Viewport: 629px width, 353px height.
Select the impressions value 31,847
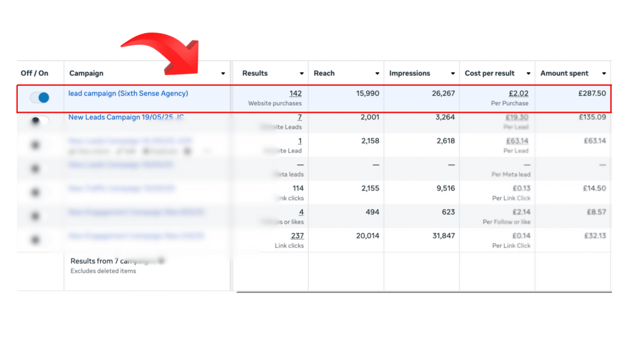(x=443, y=236)
